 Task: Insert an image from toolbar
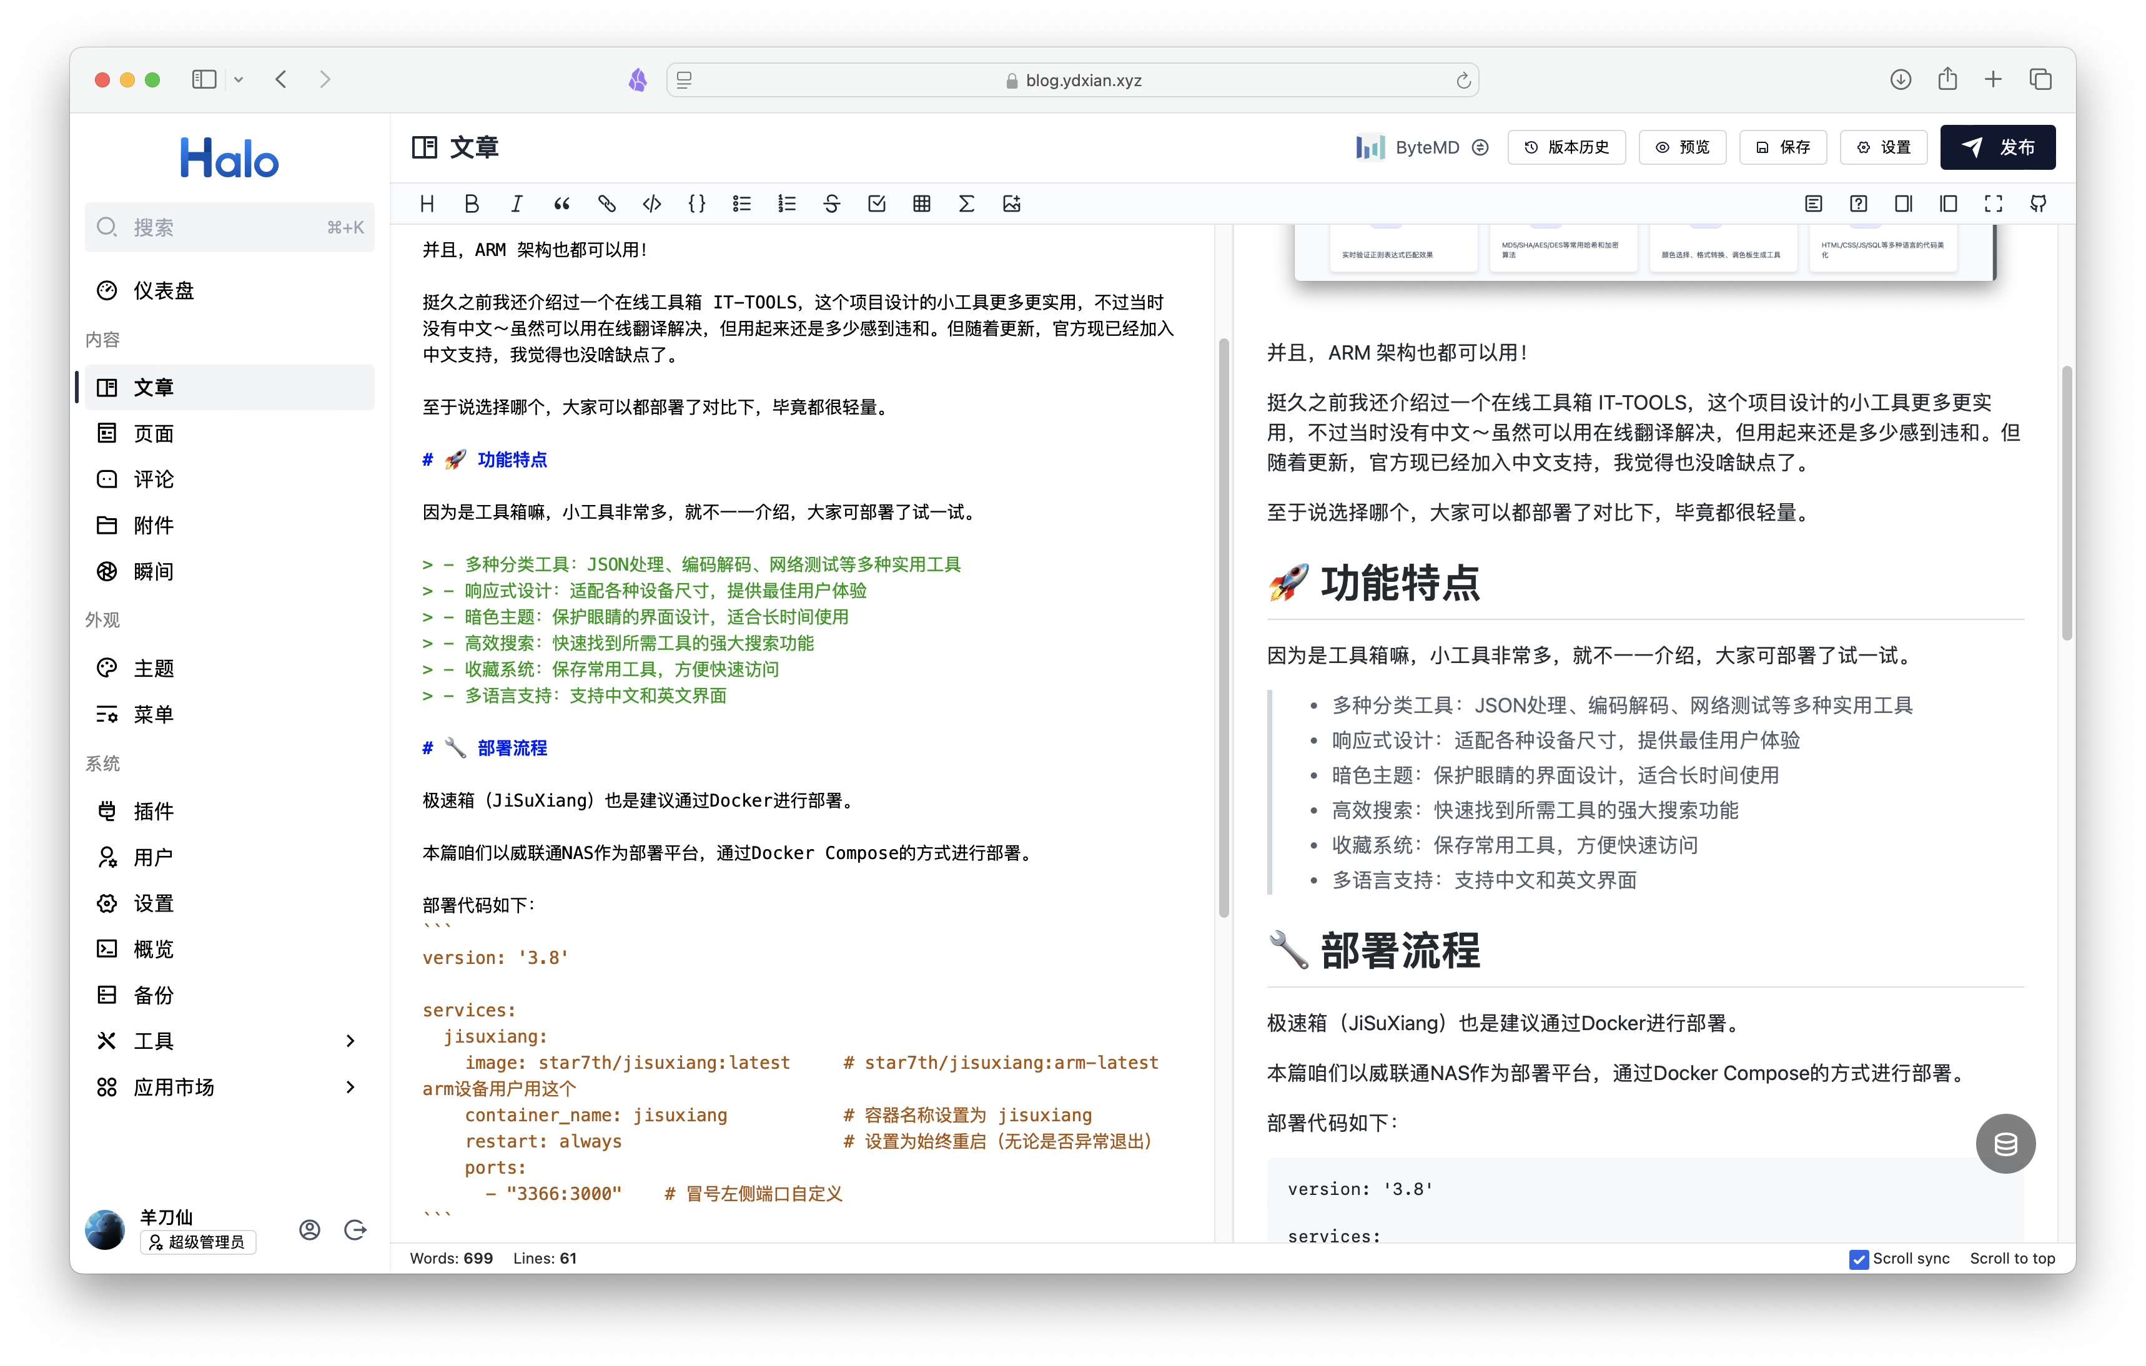point(1012,204)
